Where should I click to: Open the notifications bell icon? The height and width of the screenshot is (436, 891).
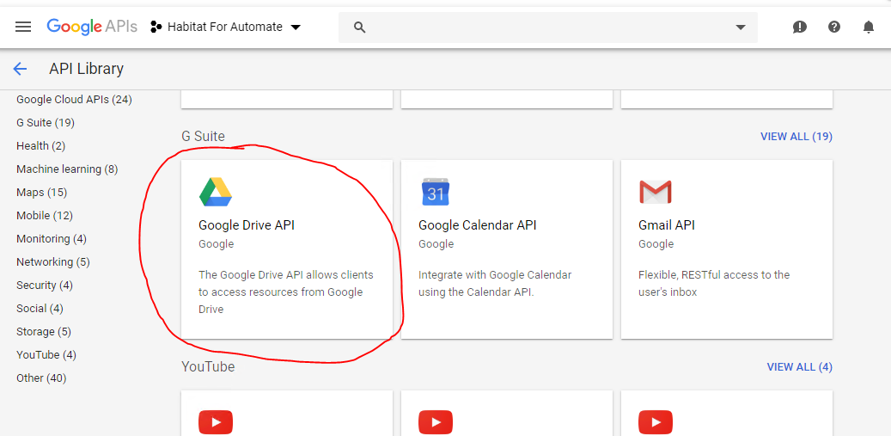pyautogui.click(x=869, y=27)
